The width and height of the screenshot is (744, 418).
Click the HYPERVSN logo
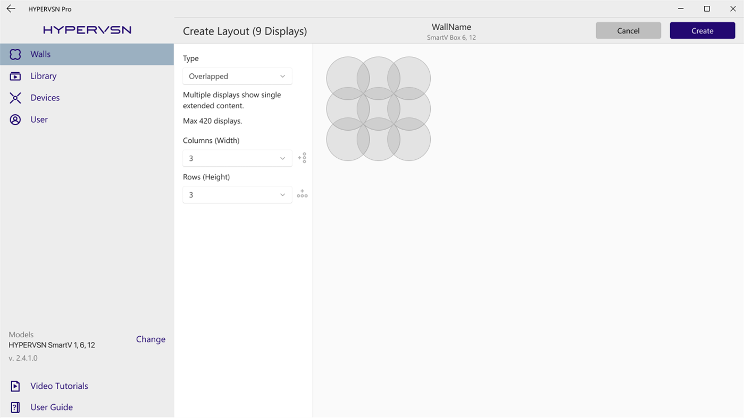click(x=87, y=30)
